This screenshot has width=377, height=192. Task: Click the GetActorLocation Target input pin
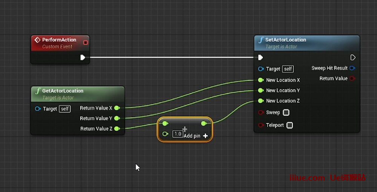pyautogui.click(x=38, y=109)
